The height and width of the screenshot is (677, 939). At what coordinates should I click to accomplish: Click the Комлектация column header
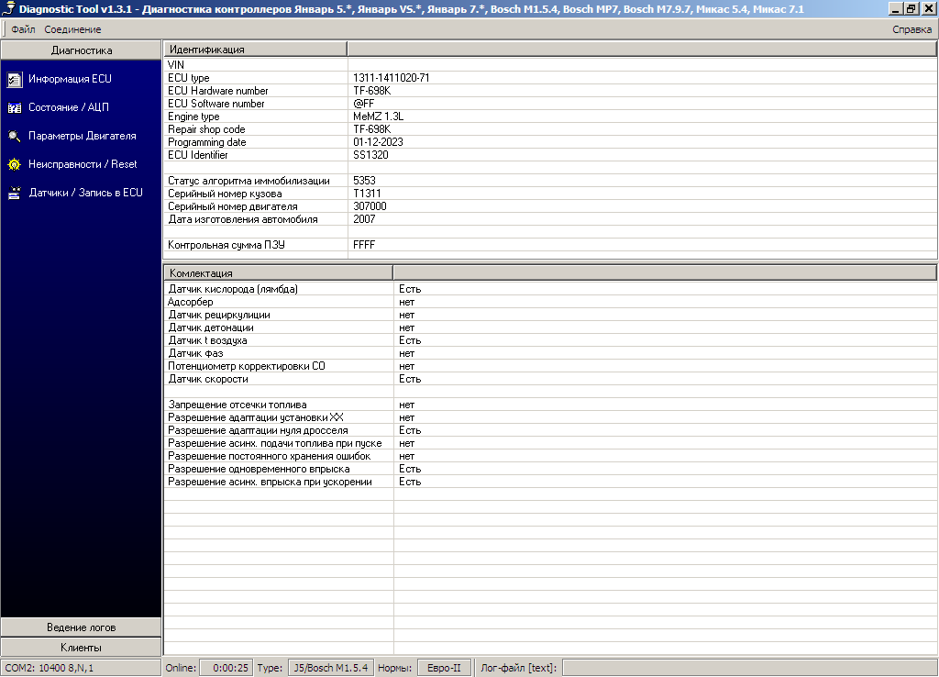[279, 273]
